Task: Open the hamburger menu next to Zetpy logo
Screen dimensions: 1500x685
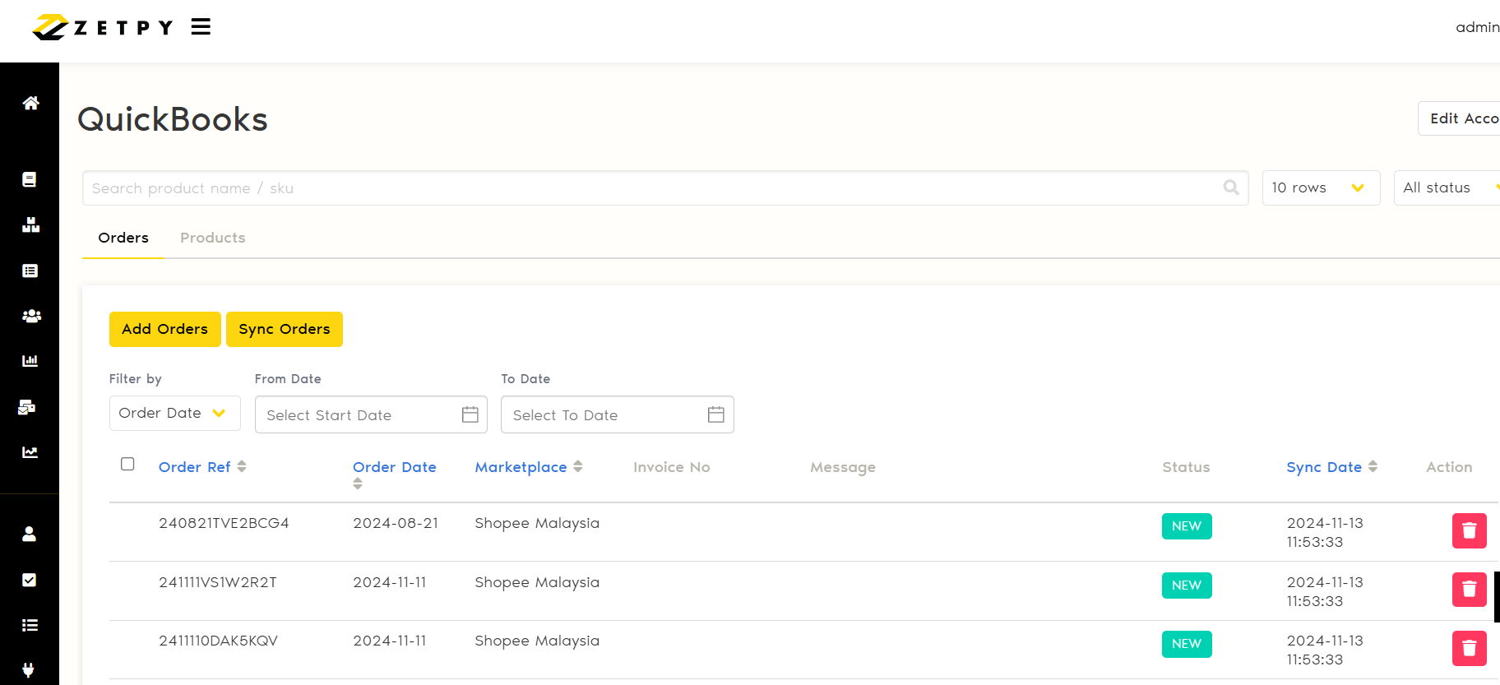Action: [x=201, y=27]
